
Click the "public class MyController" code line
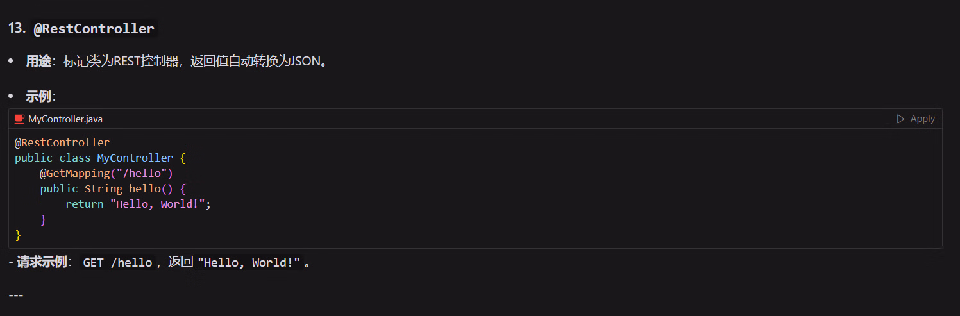100,158
